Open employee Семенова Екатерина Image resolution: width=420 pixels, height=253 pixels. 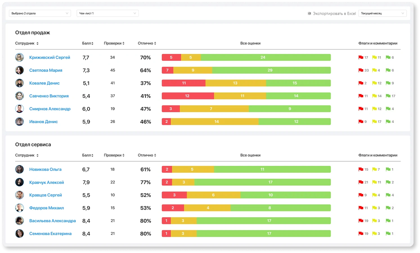pyautogui.click(x=50, y=234)
